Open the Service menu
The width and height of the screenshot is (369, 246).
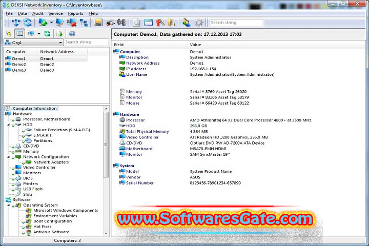(x=55, y=13)
